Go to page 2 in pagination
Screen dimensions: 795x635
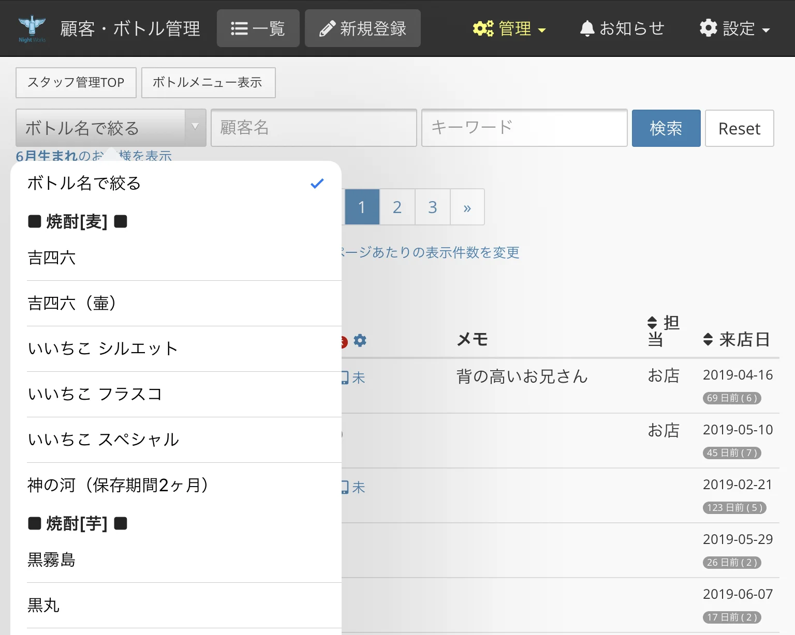(397, 207)
